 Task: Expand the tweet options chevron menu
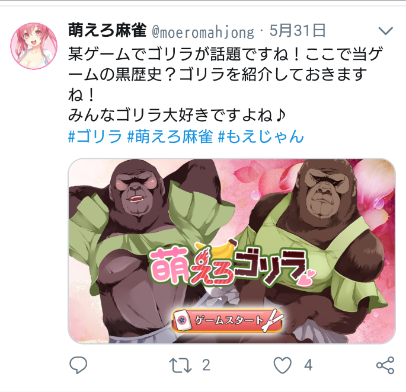click(x=385, y=31)
